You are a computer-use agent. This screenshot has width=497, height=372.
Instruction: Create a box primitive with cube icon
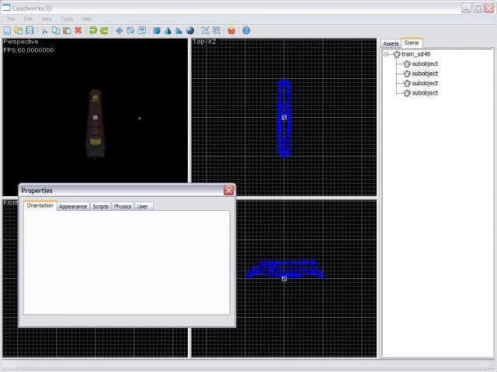point(156,31)
